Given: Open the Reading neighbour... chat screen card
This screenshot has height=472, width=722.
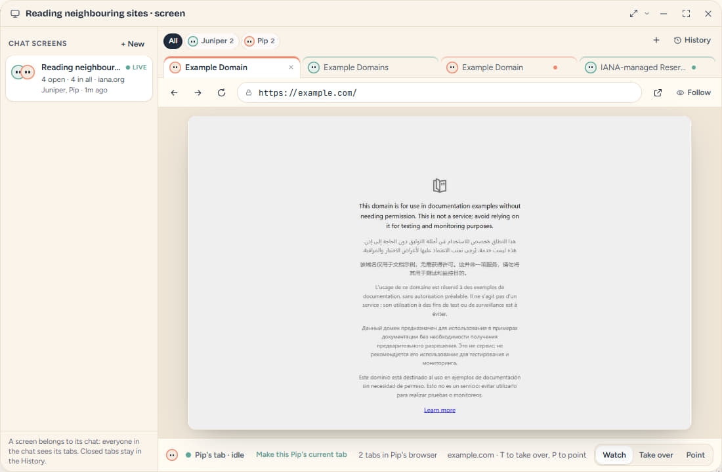Looking at the screenshot, I should (79, 78).
